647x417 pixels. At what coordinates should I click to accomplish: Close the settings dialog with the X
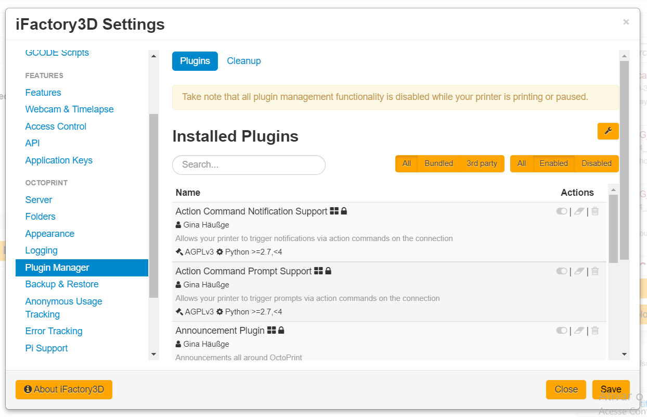(626, 22)
